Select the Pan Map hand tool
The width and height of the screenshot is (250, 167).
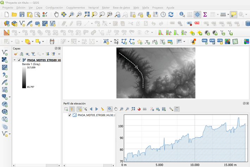click(x=56, y=14)
